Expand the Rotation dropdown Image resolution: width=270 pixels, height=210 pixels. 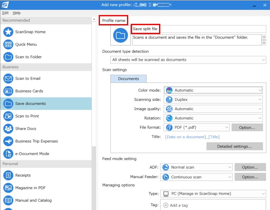(213, 118)
